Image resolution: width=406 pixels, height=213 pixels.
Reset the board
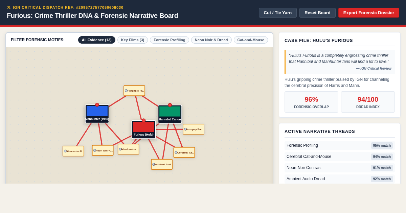tap(317, 13)
